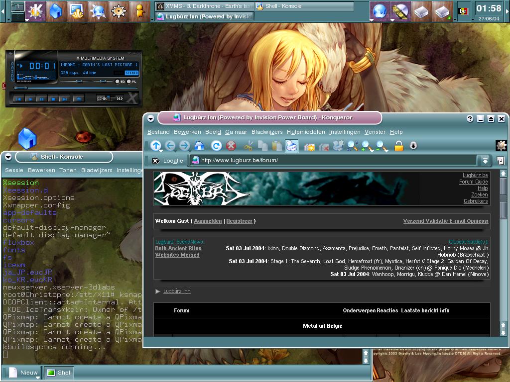Go to the home page in Konqueror
510x382 pixels.
click(x=199, y=146)
